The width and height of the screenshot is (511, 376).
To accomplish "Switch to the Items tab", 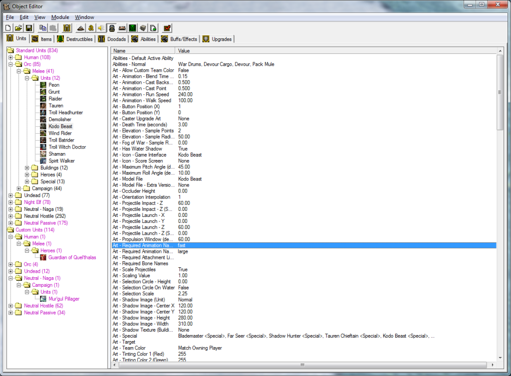I will [x=41, y=39].
